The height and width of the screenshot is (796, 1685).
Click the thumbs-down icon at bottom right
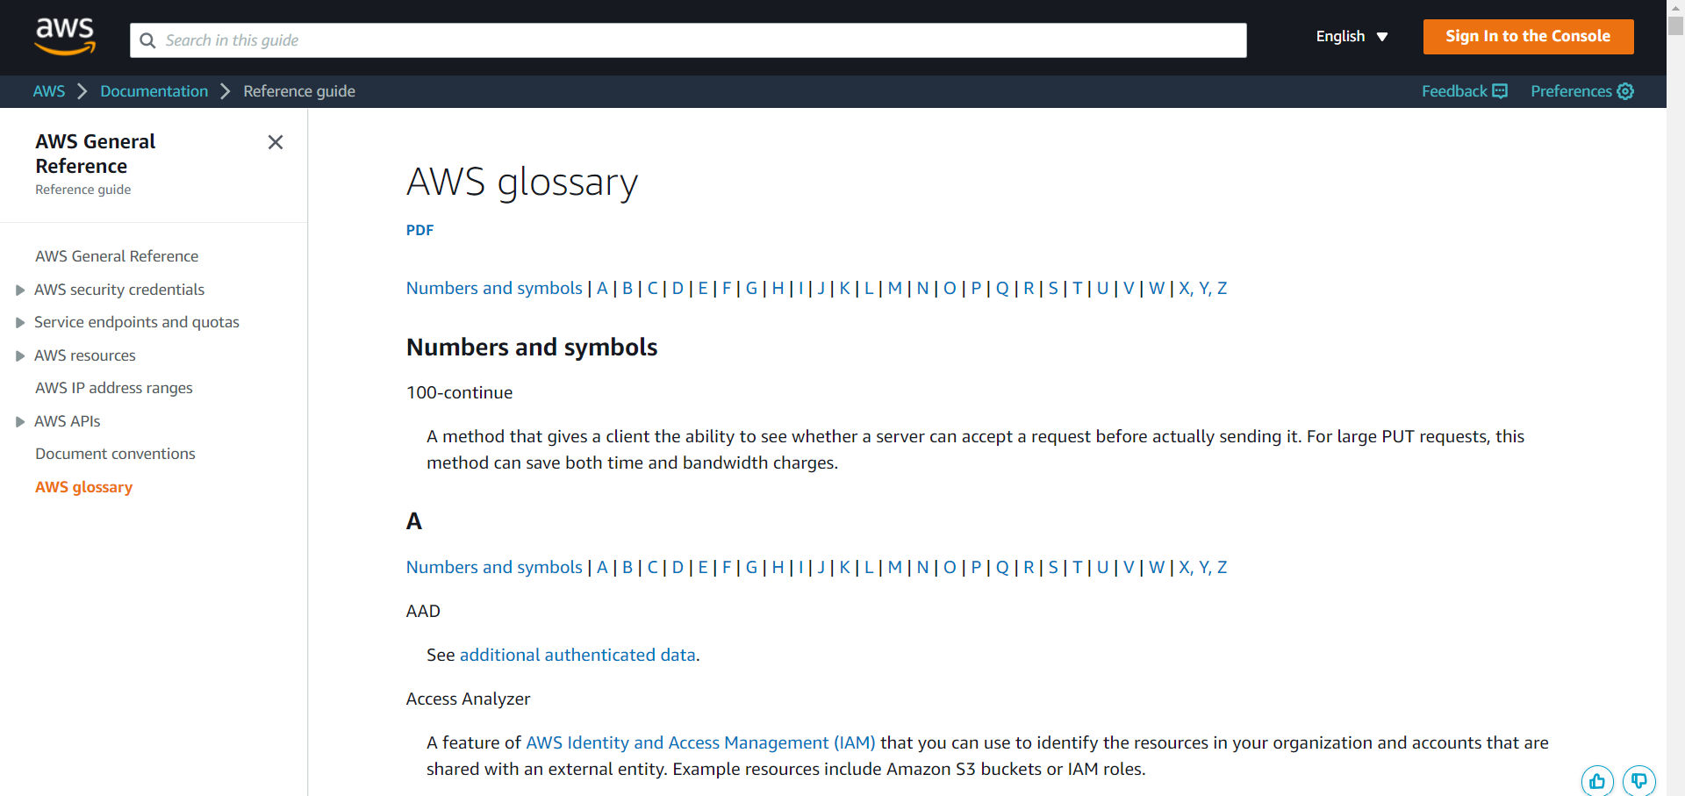point(1639,781)
